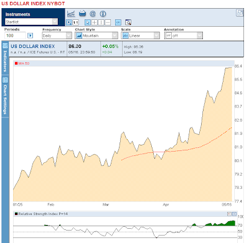Image resolution: width=249 pixels, height=243 pixels.
Task: Click the Periods input field
Action: tap(15, 35)
